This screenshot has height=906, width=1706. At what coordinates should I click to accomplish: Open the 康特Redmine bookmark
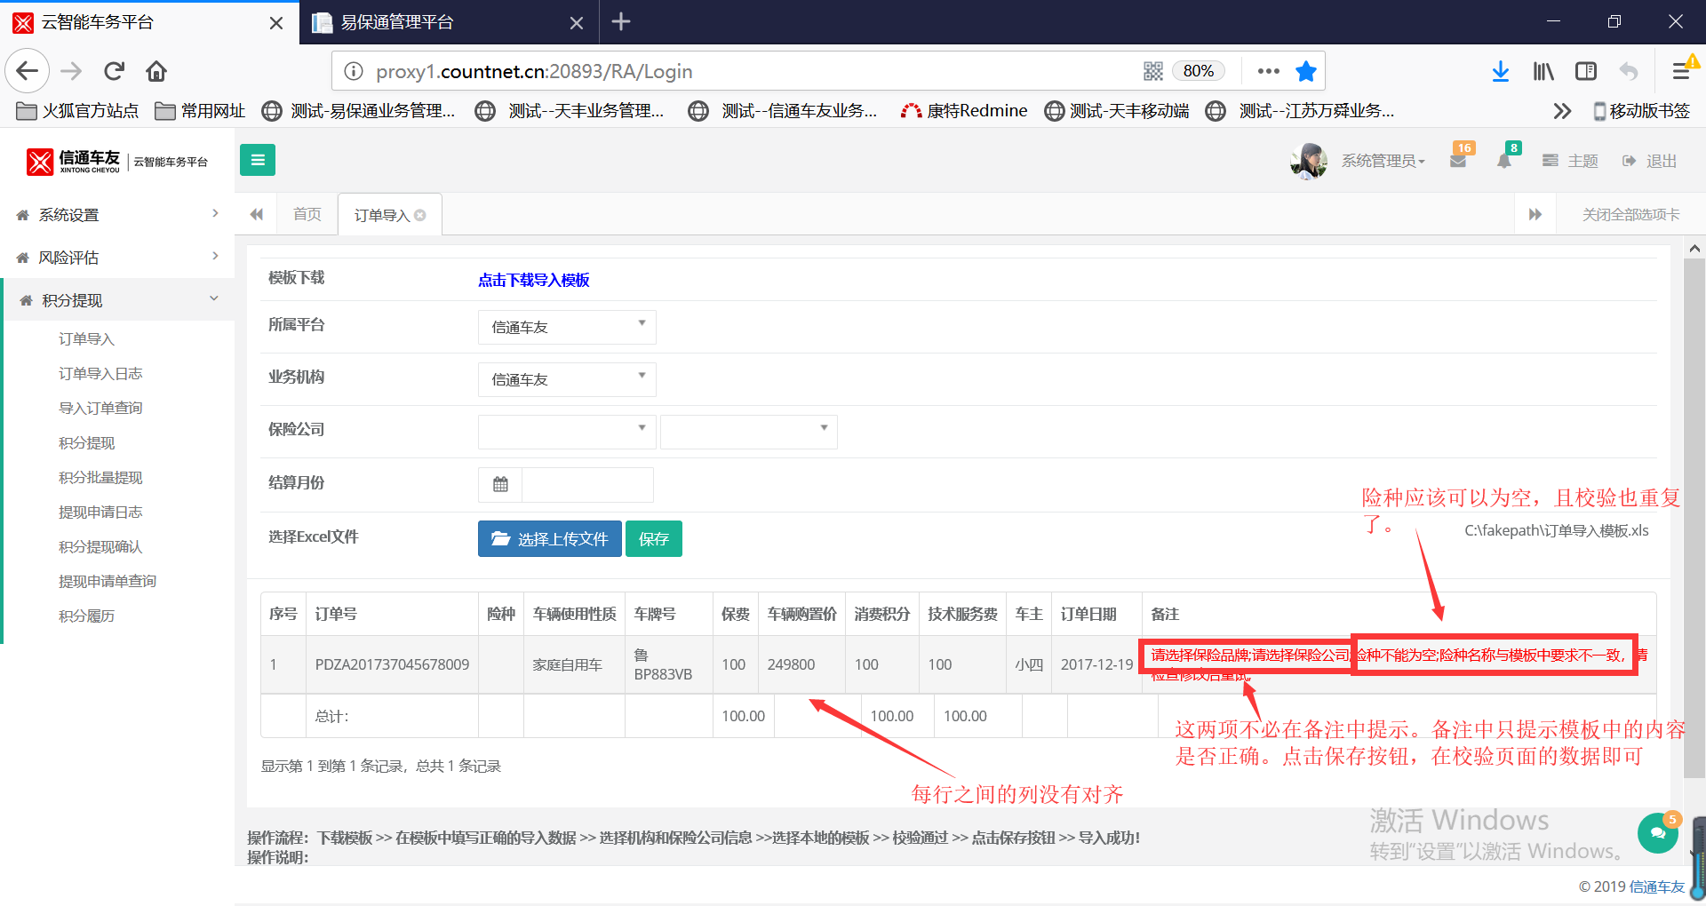[x=964, y=111]
